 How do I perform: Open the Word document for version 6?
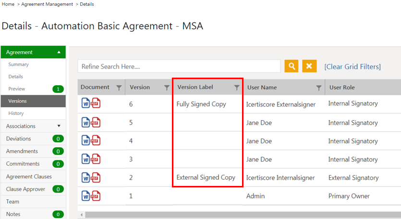(x=86, y=104)
